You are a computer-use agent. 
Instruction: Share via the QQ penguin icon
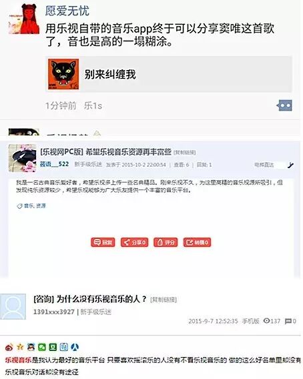(31, 347)
